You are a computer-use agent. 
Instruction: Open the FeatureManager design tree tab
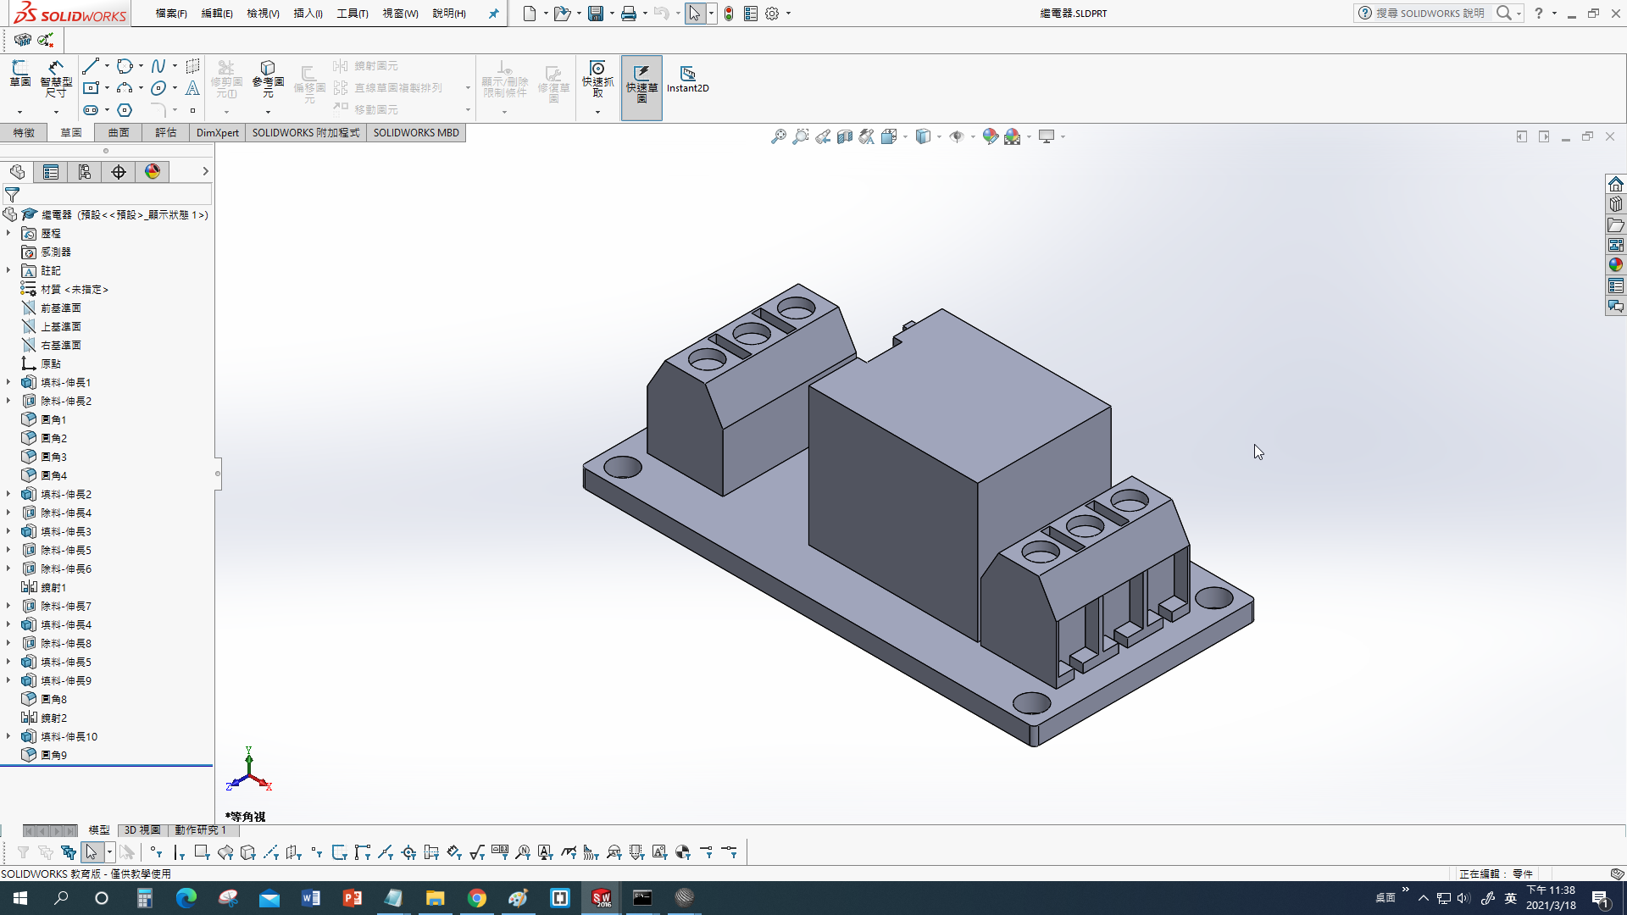point(17,172)
